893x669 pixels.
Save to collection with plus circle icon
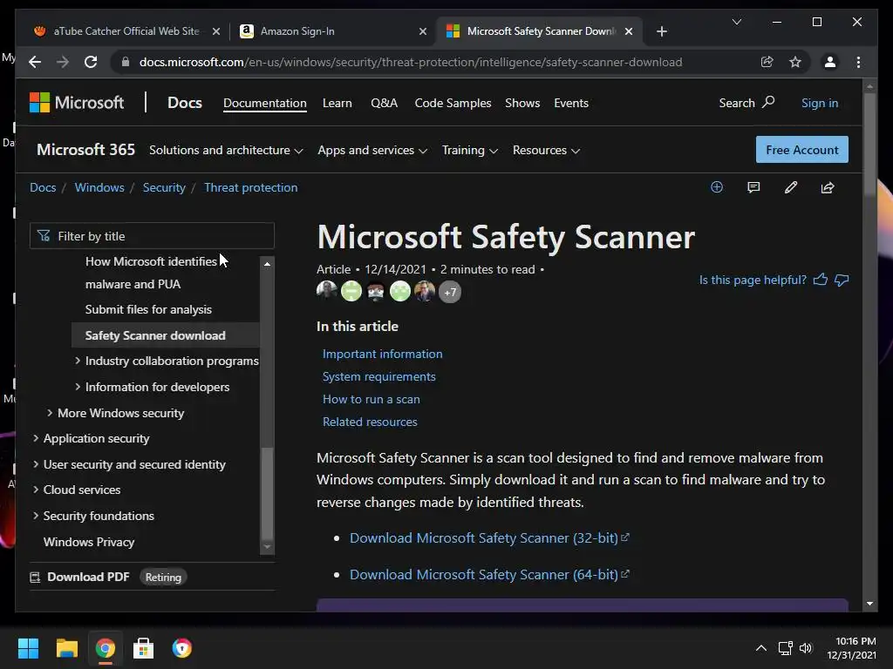click(717, 187)
